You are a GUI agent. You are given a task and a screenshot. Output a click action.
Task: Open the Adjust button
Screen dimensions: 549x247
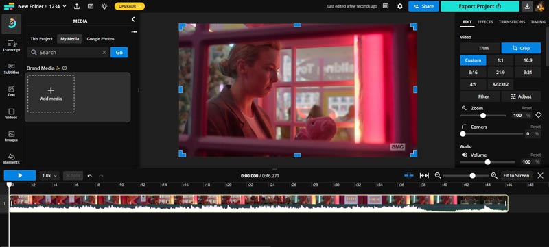point(521,96)
